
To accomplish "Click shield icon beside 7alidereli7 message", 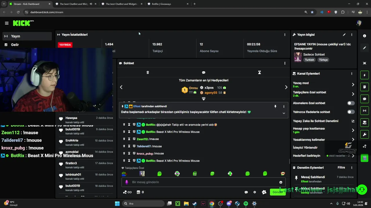I will tap(134, 146).
